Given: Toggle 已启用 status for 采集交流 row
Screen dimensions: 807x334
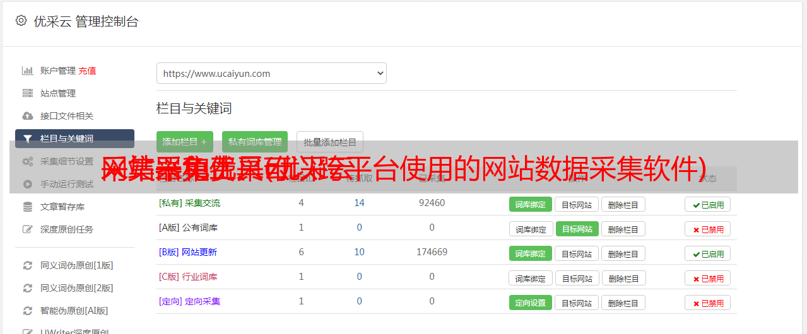Looking at the screenshot, I should coord(707,204).
